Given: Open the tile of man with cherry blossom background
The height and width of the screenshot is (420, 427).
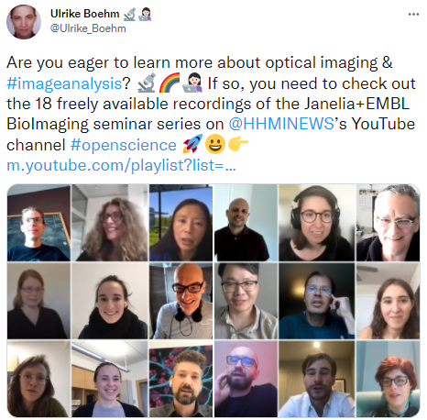Looking at the screenshot, I should coord(181,379).
